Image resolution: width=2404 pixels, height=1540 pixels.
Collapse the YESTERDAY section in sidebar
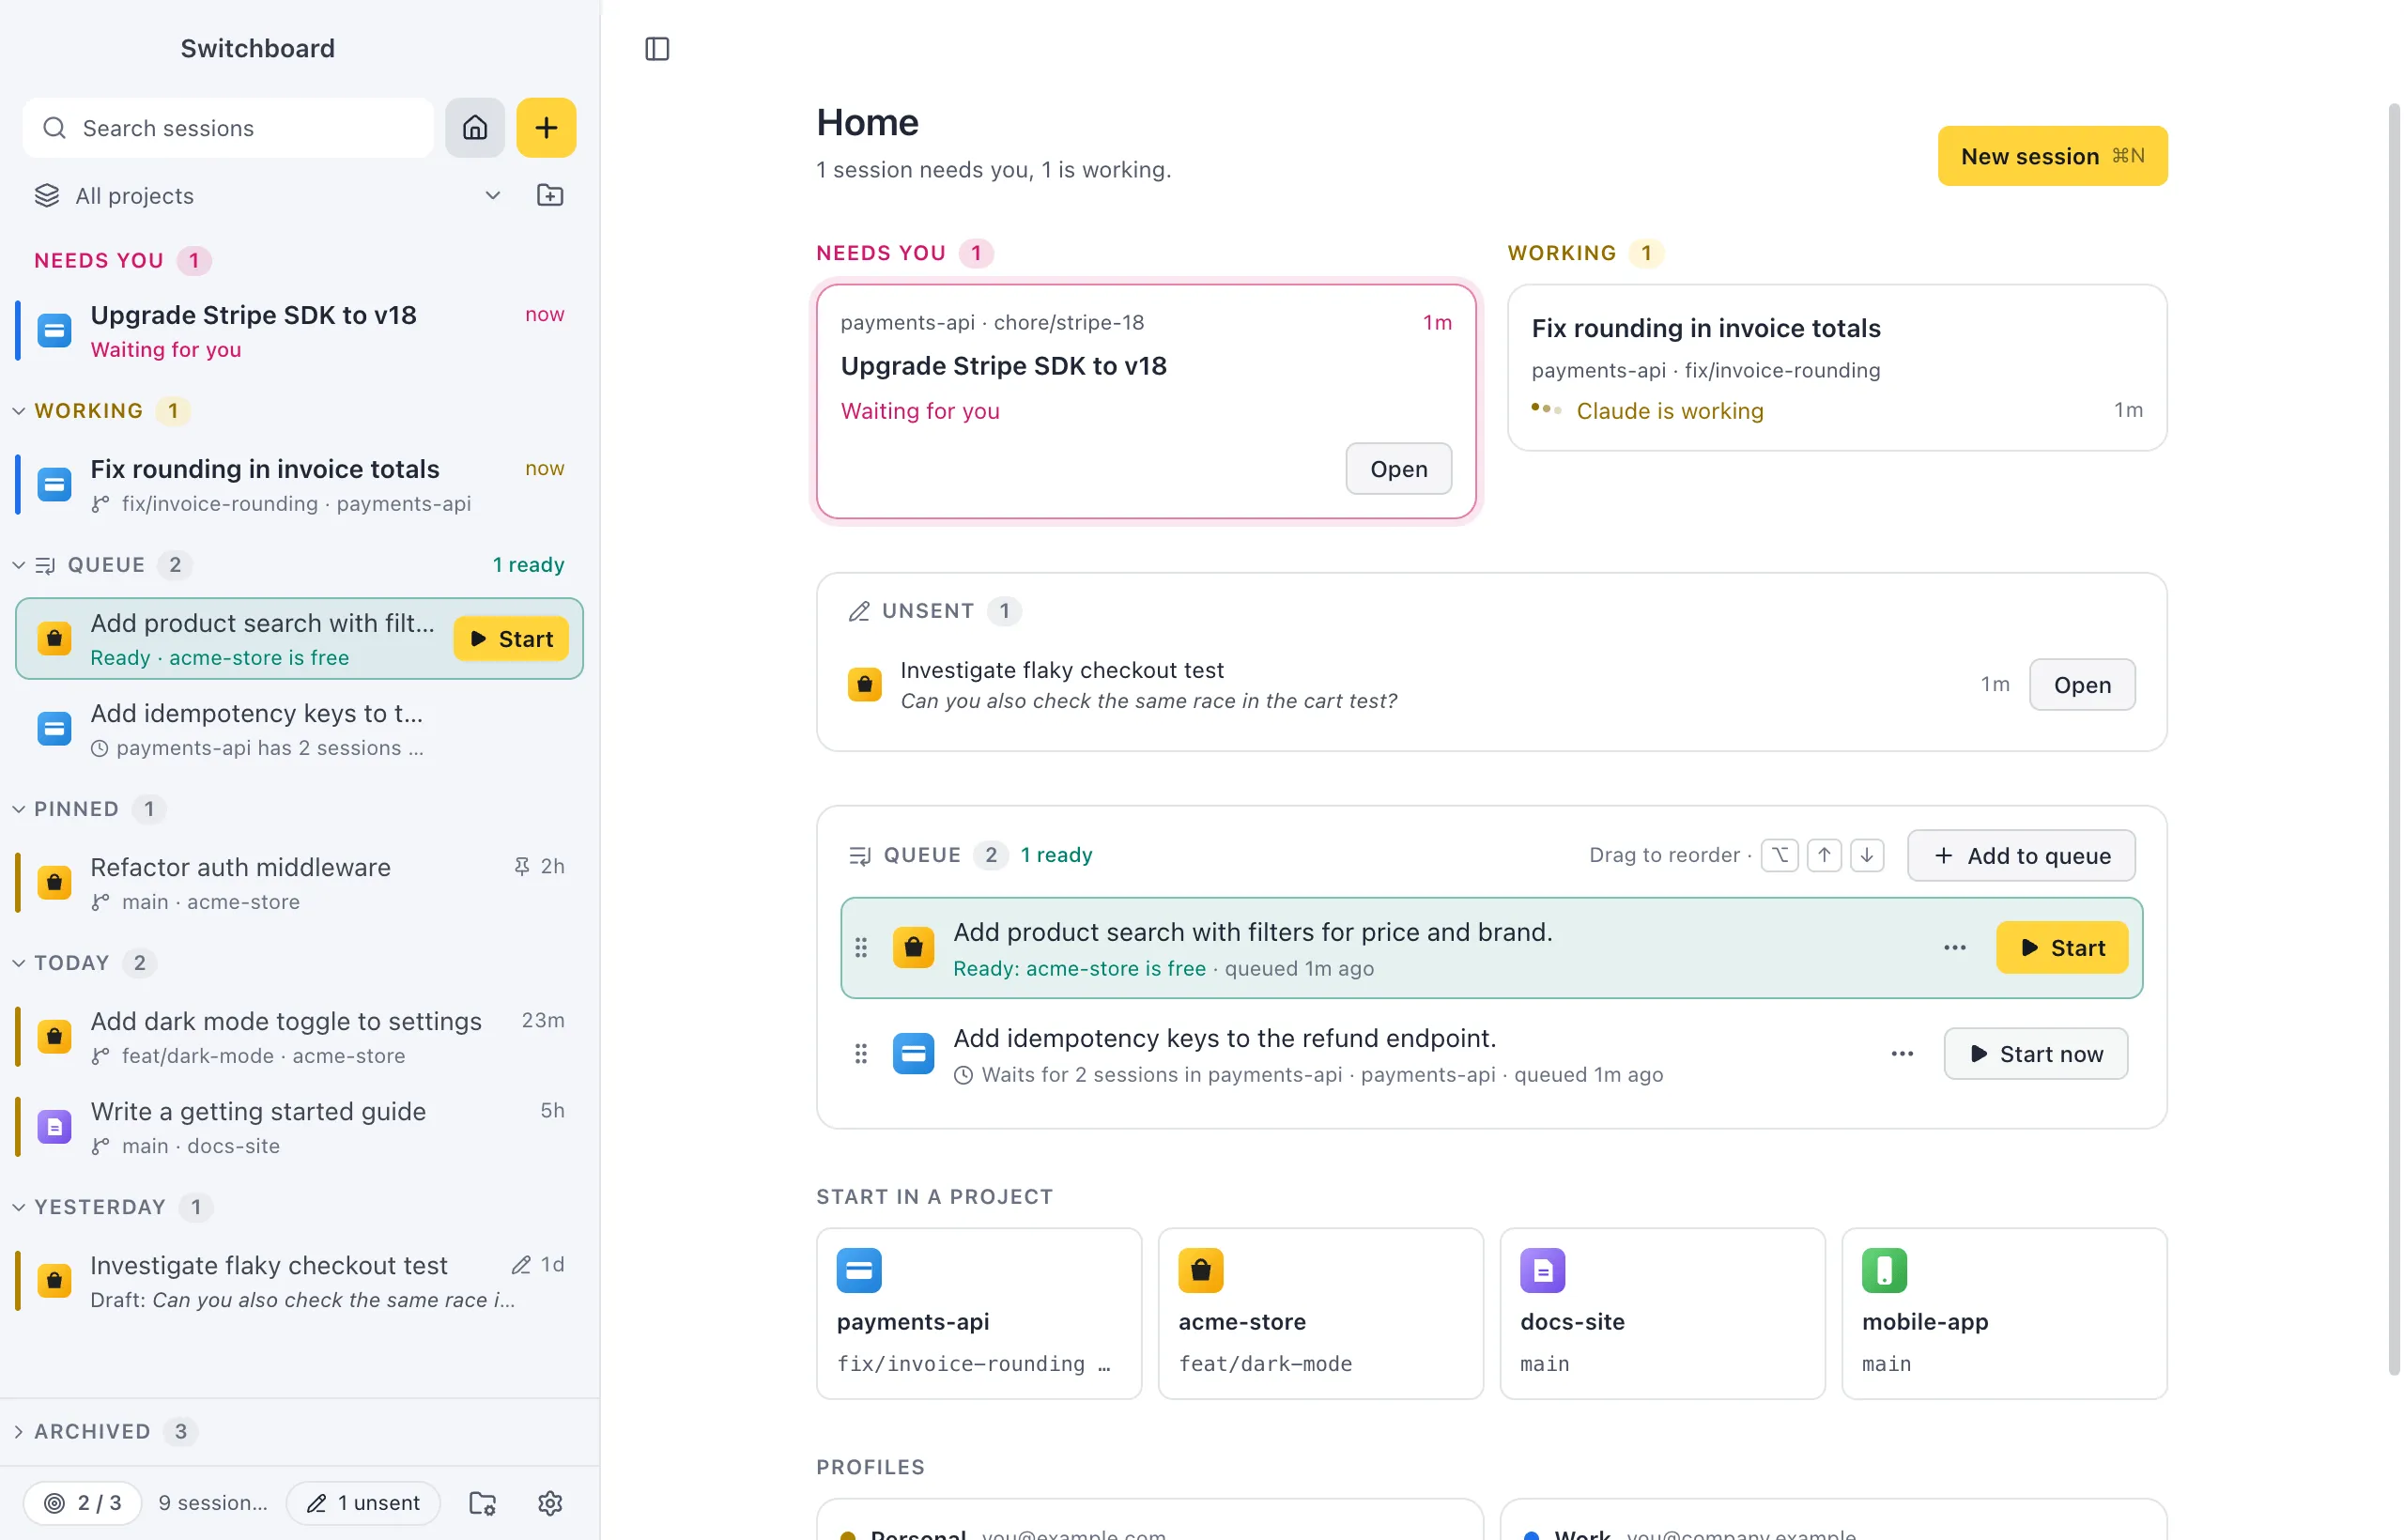pos(19,1207)
